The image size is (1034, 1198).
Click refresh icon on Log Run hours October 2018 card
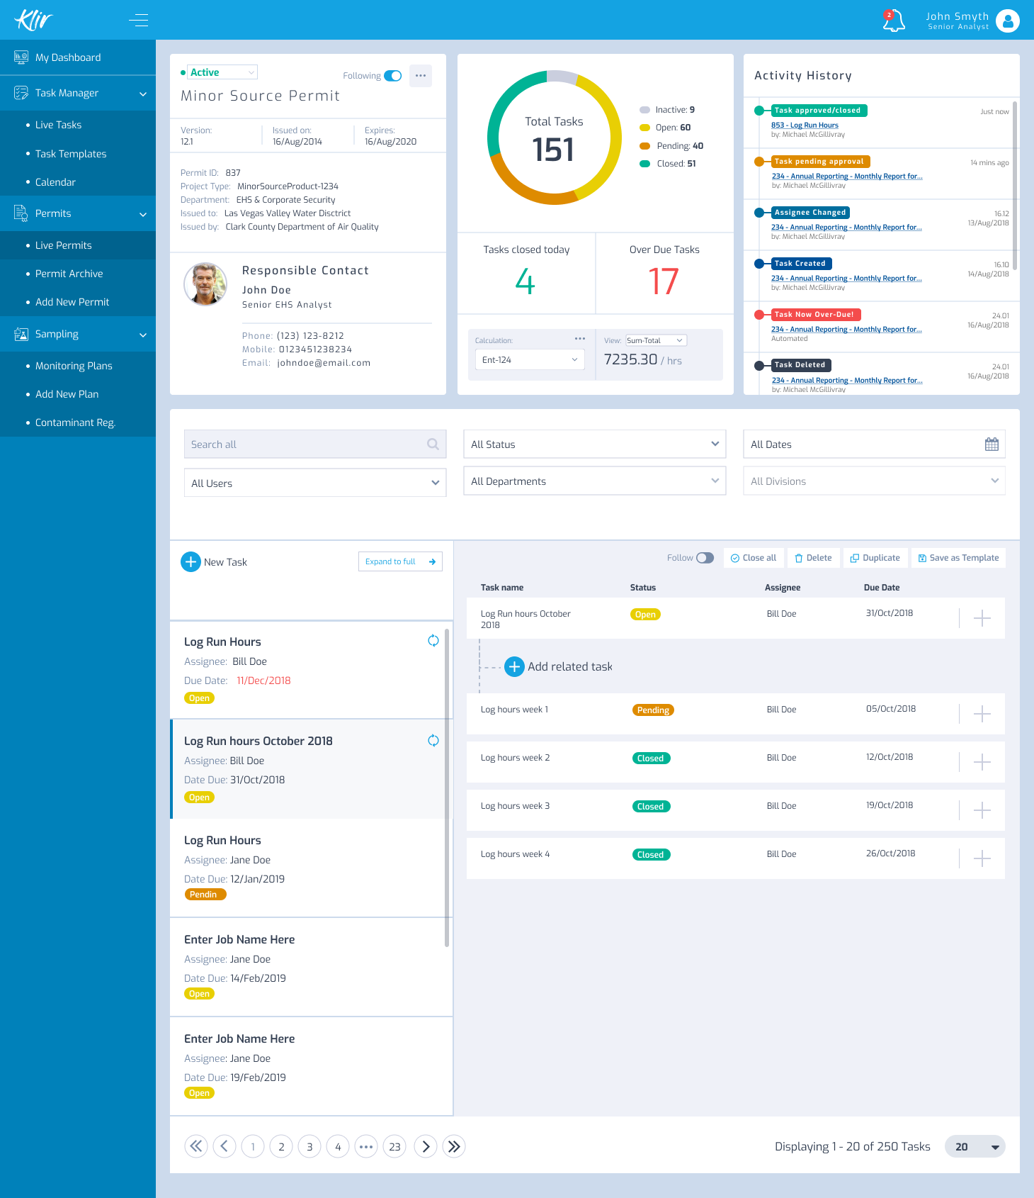tap(433, 741)
